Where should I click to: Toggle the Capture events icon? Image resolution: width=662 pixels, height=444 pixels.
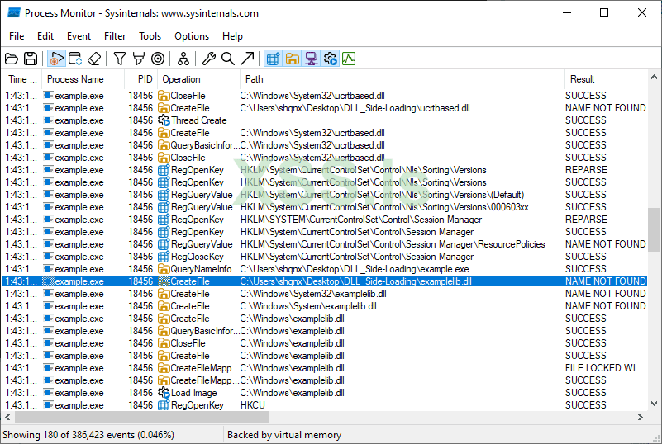click(x=56, y=59)
